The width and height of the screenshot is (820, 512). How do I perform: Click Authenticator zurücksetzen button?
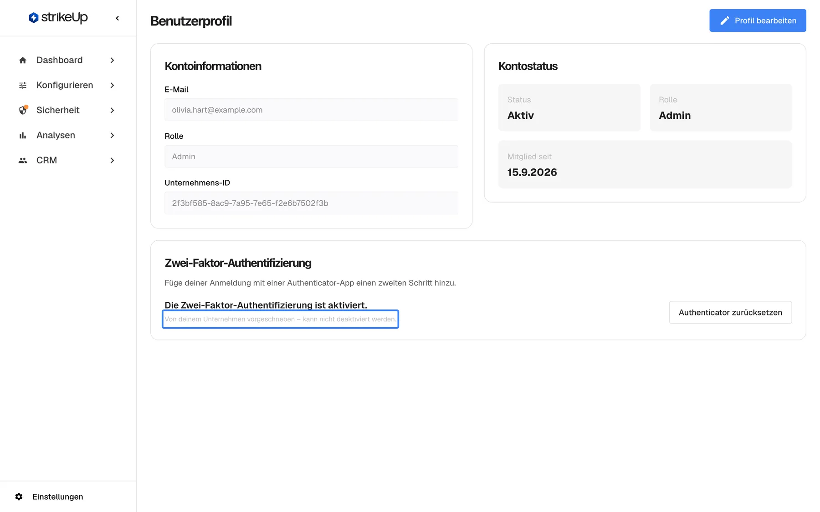pos(730,312)
